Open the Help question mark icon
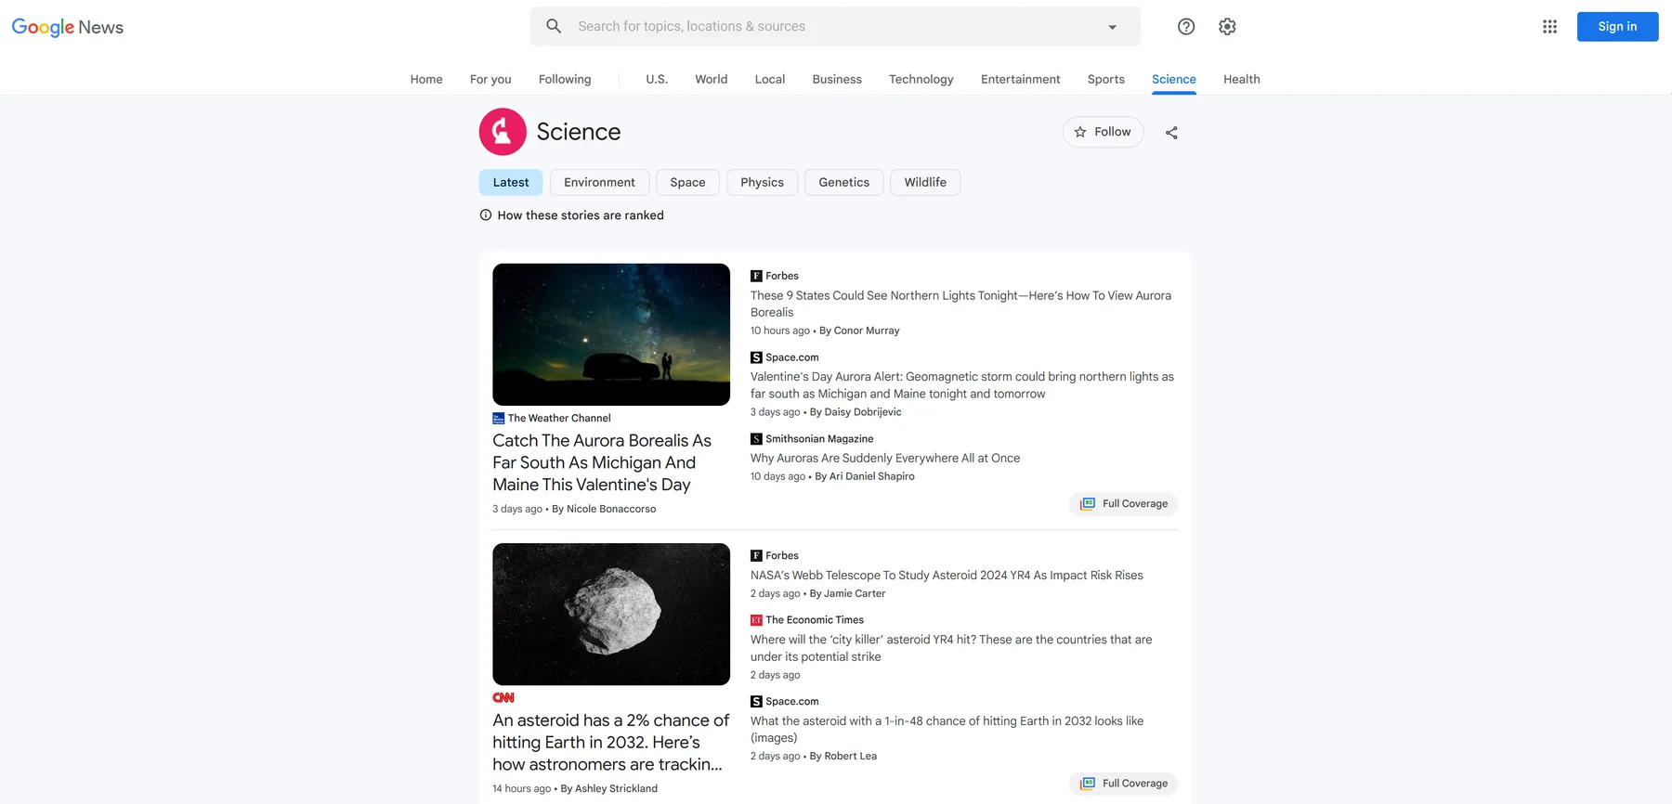Image resolution: width=1672 pixels, height=804 pixels. pos(1186,27)
